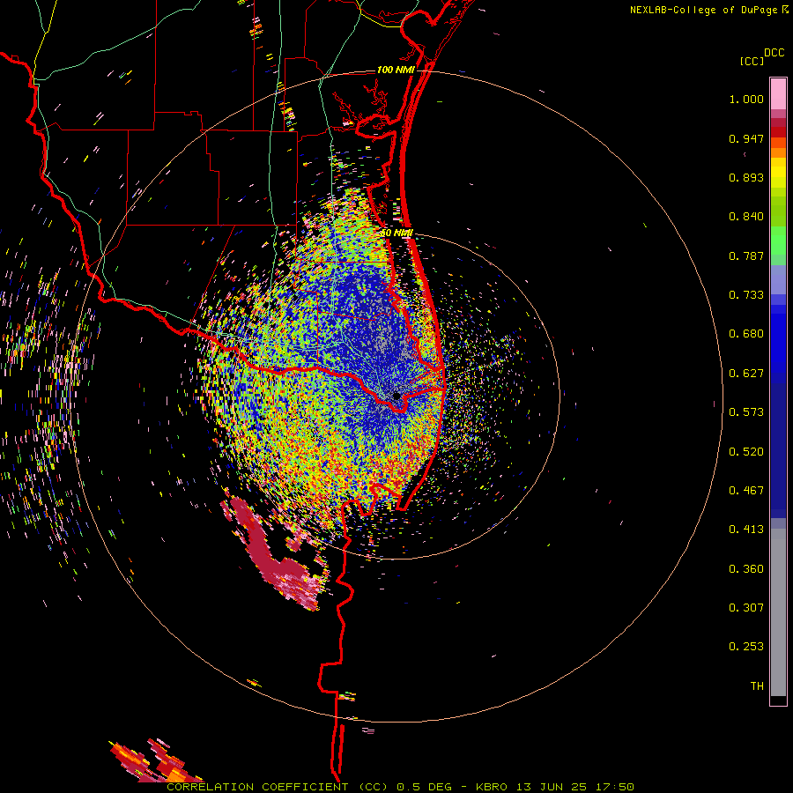This screenshot has height=793, width=793.
Task: Click the black KBRO radar site dot
Action: coord(397,396)
